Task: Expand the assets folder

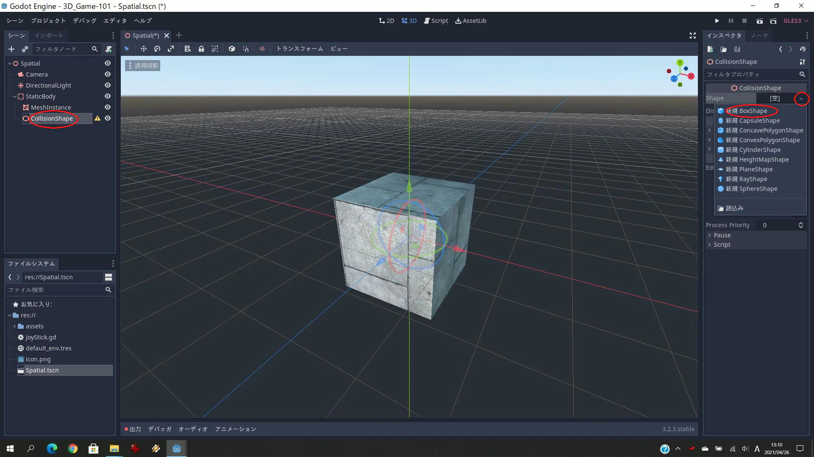Action: 14,326
